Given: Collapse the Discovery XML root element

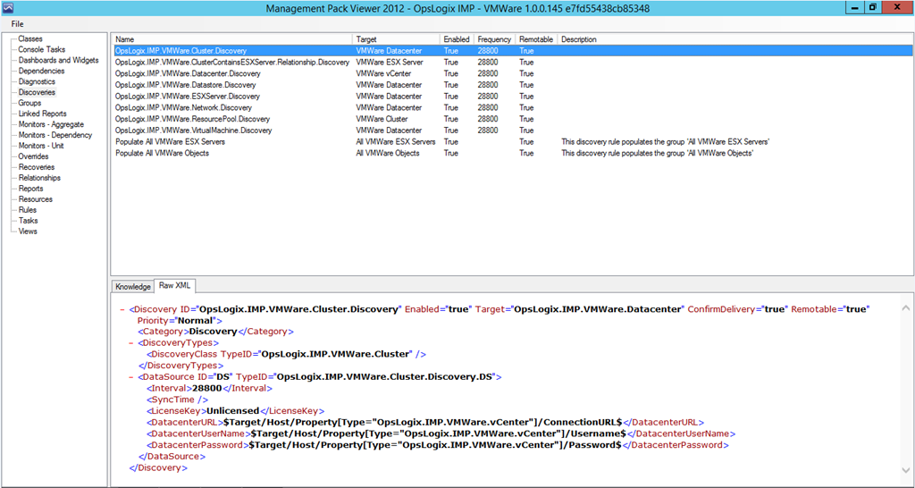Looking at the screenshot, I should point(122,309).
